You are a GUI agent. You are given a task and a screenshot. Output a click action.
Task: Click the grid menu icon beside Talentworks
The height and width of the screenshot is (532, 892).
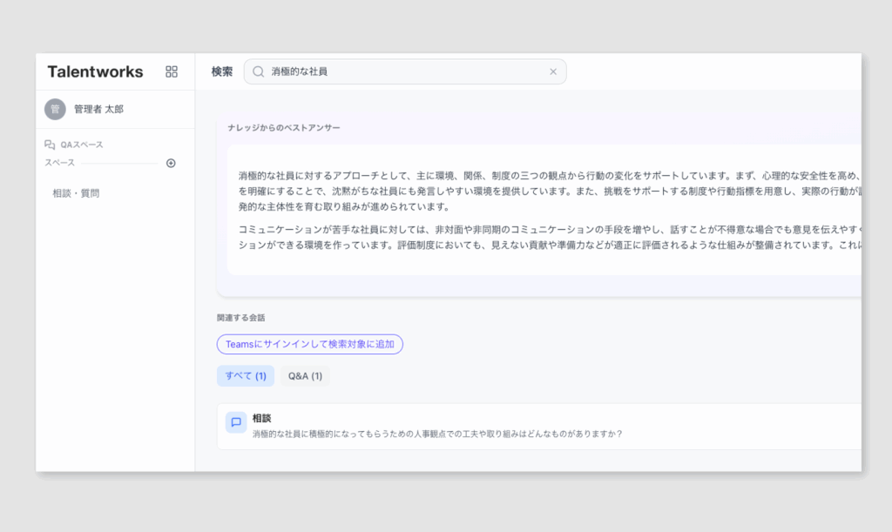(172, 71)
